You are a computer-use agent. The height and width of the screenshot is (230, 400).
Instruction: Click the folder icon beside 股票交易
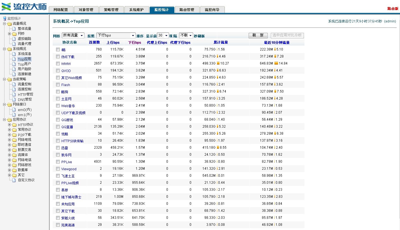[14, 150]
